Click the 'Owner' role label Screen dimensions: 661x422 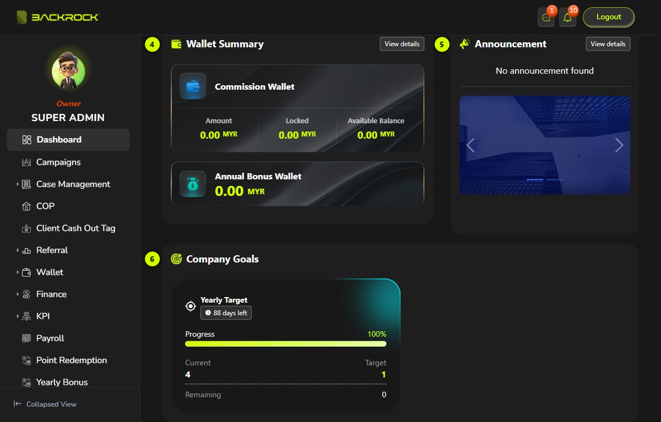(68, 103)
